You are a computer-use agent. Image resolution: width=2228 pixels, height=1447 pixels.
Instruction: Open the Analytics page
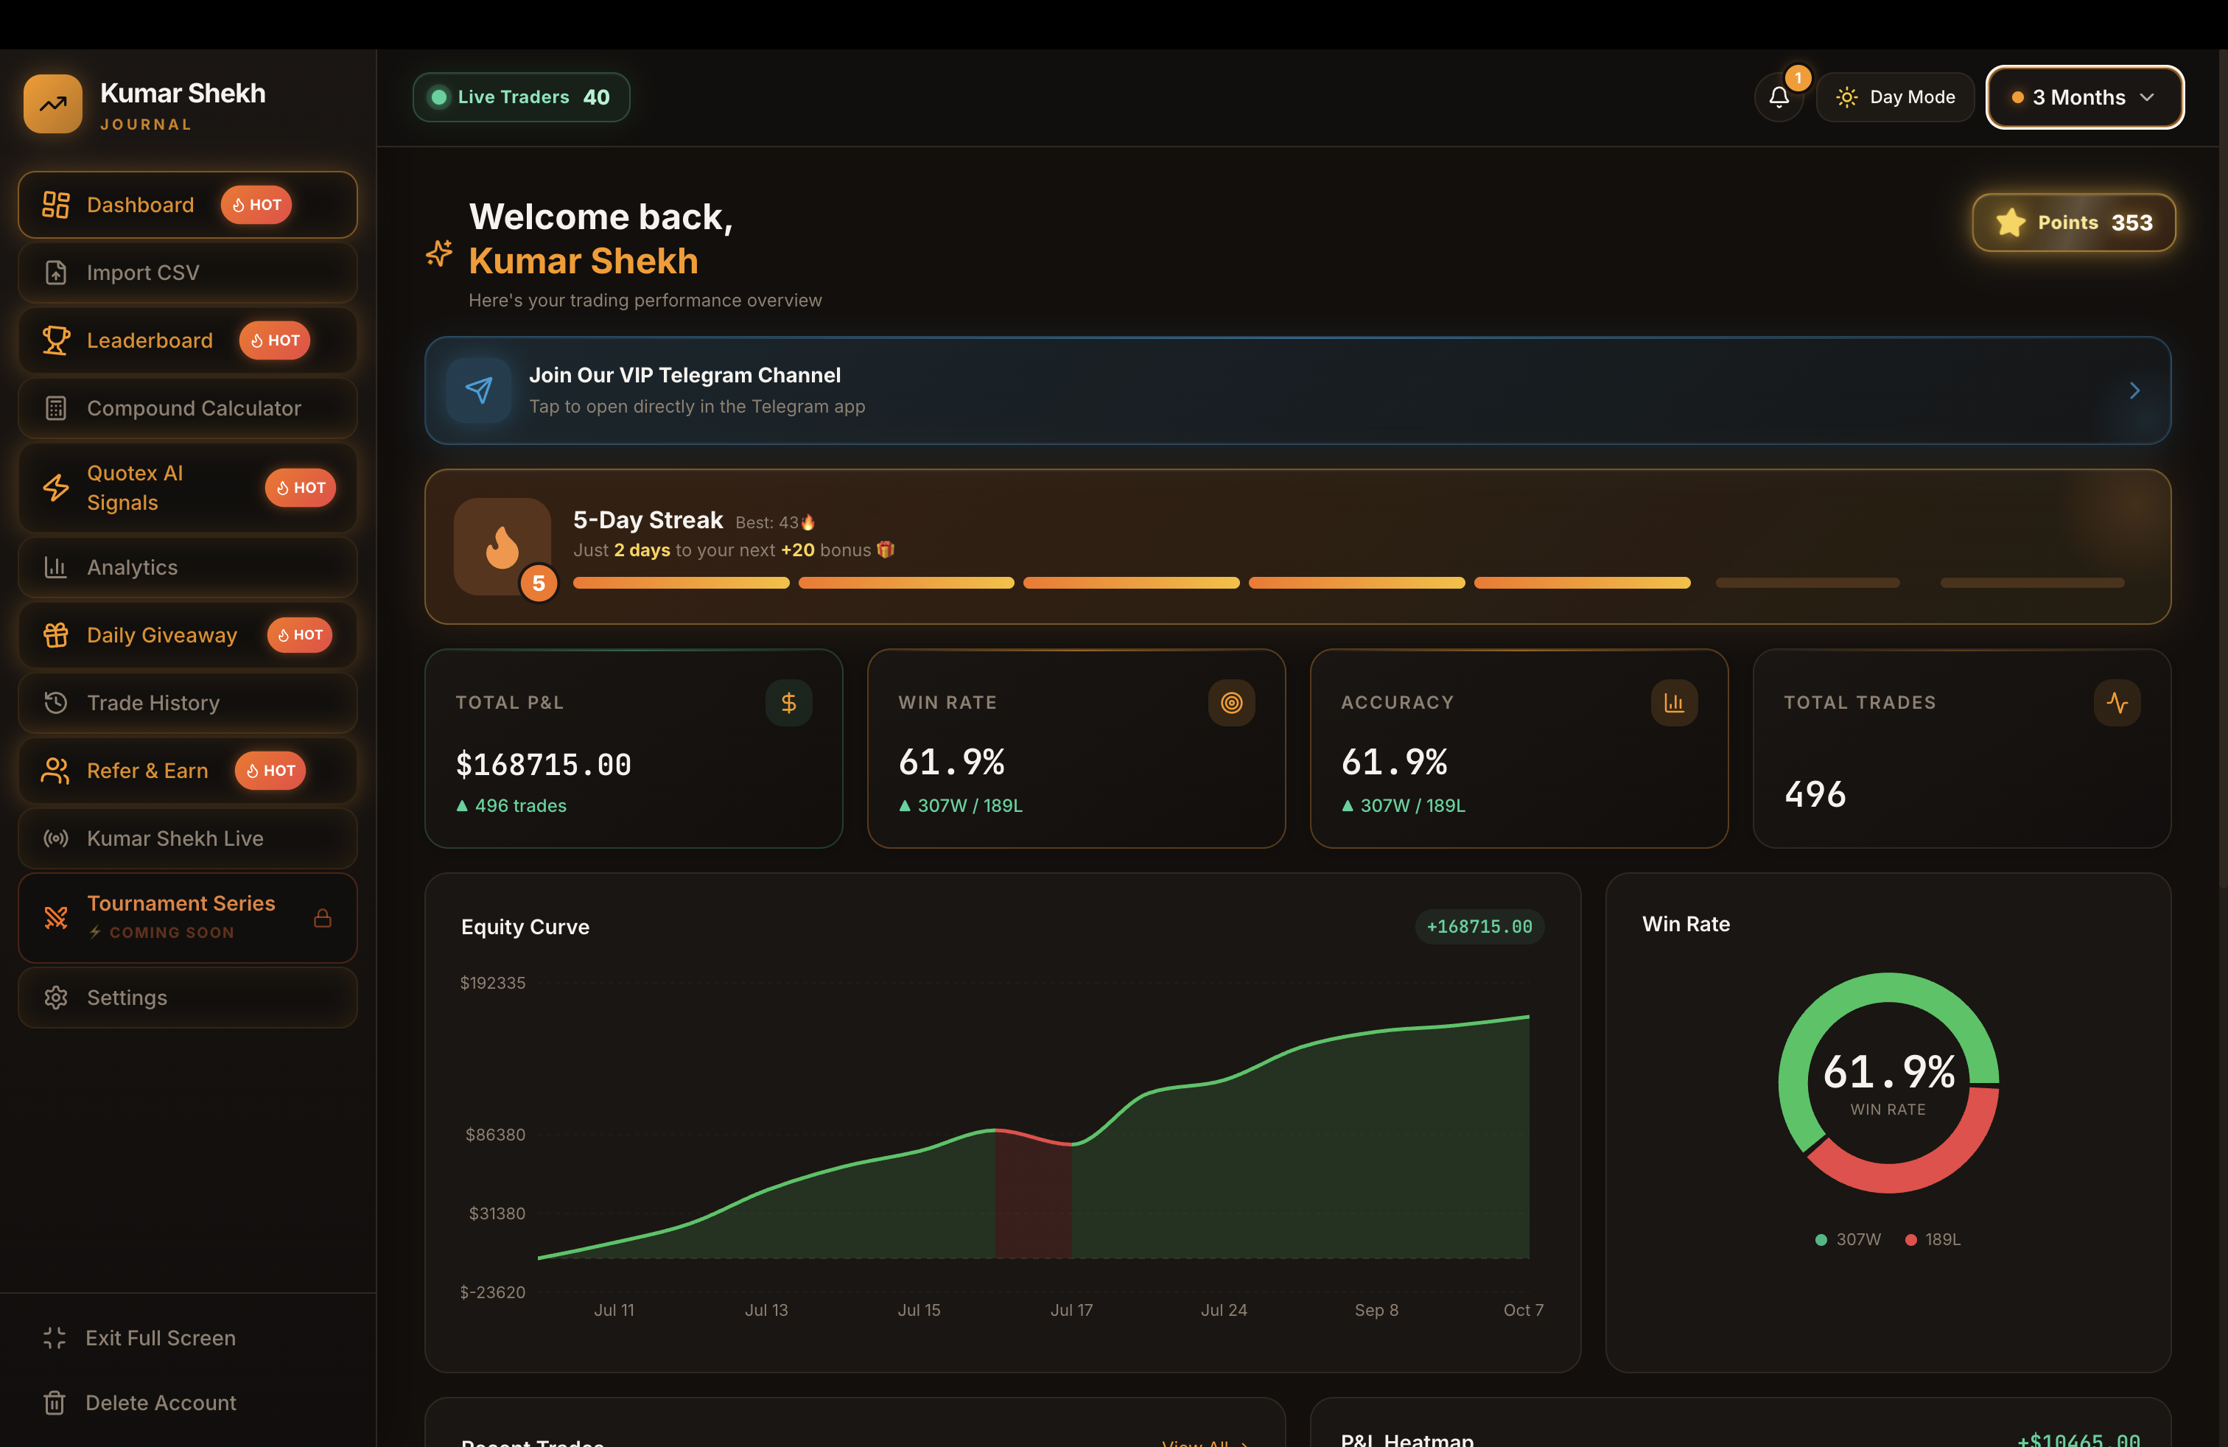click(x=187, y=567)
